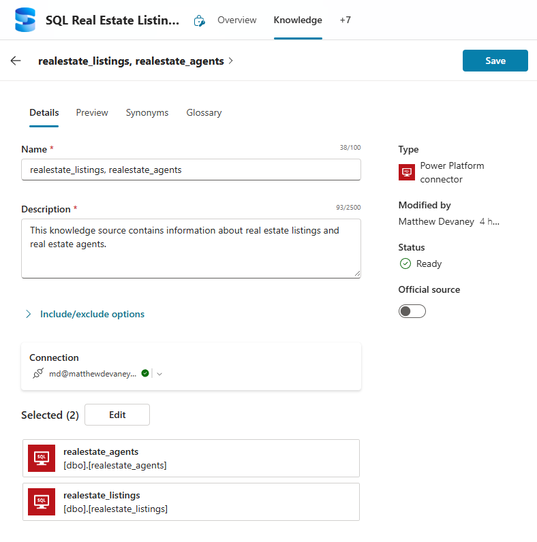Viewport: 537px width, 542px height.
Task: Click the green connection verified icon
Action: click(145, 373)
